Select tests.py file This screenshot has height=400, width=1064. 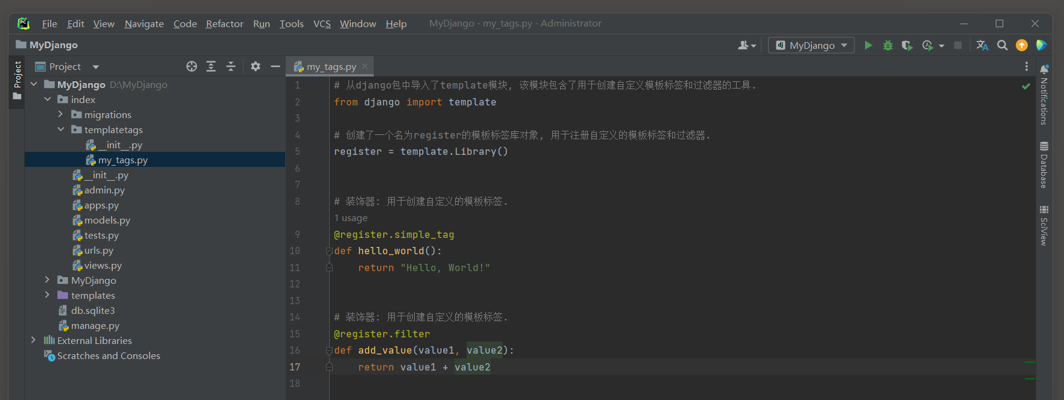pos(96,235)
